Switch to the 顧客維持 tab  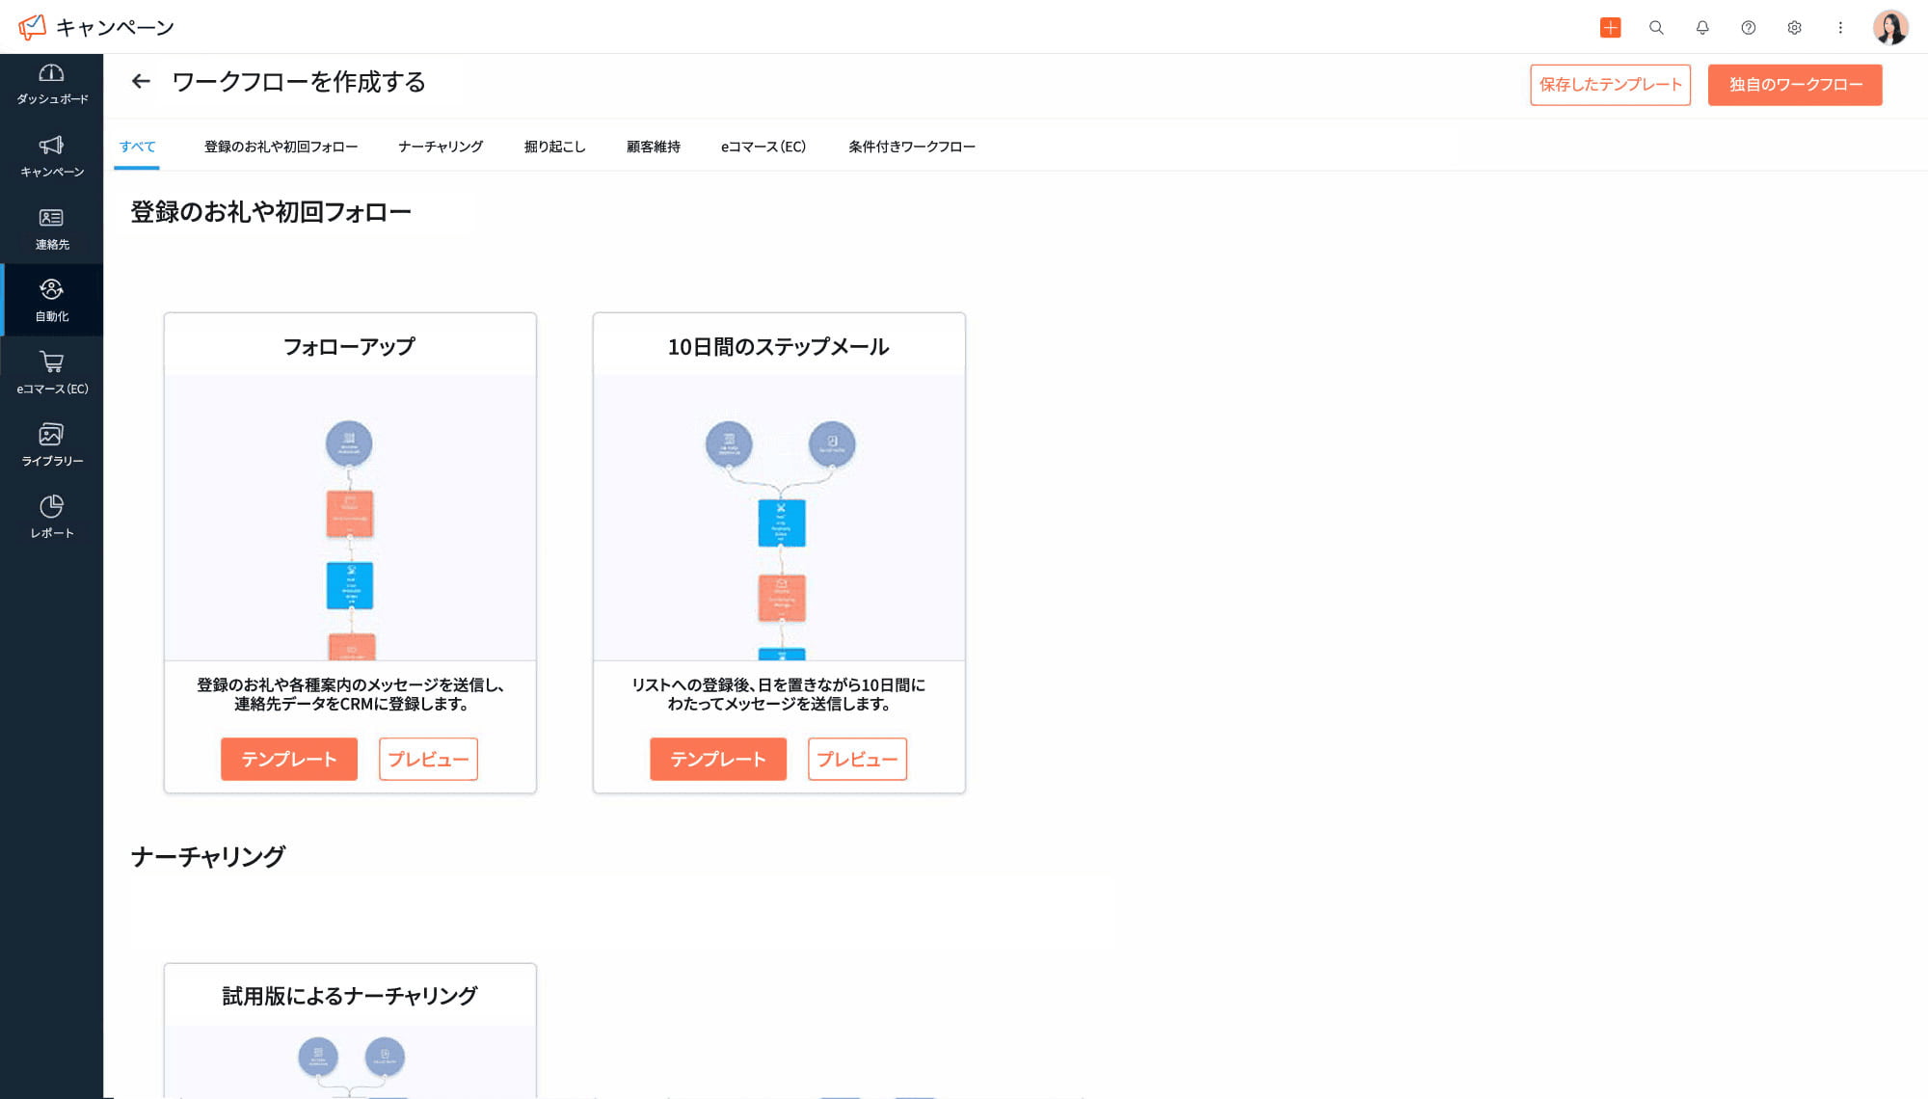tap(654, 147)
